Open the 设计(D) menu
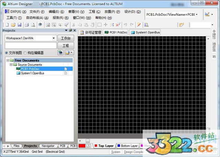This screenshot has width=220, height=157. click(x=132, y=12)
